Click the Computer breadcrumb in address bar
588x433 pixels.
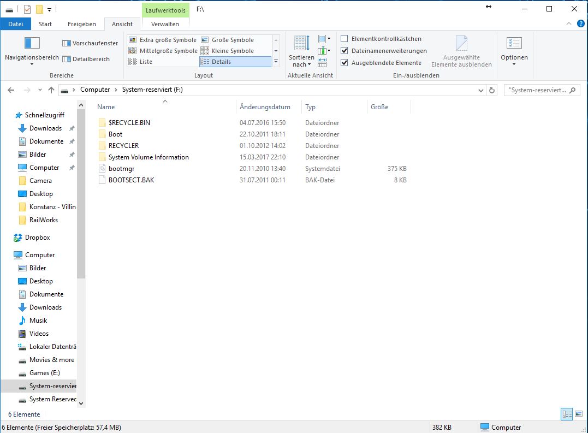point(95,90)
